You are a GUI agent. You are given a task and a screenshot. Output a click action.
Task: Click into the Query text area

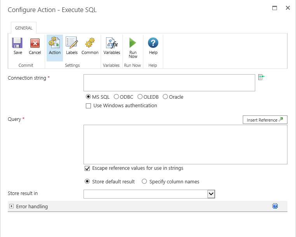[185, 145]
